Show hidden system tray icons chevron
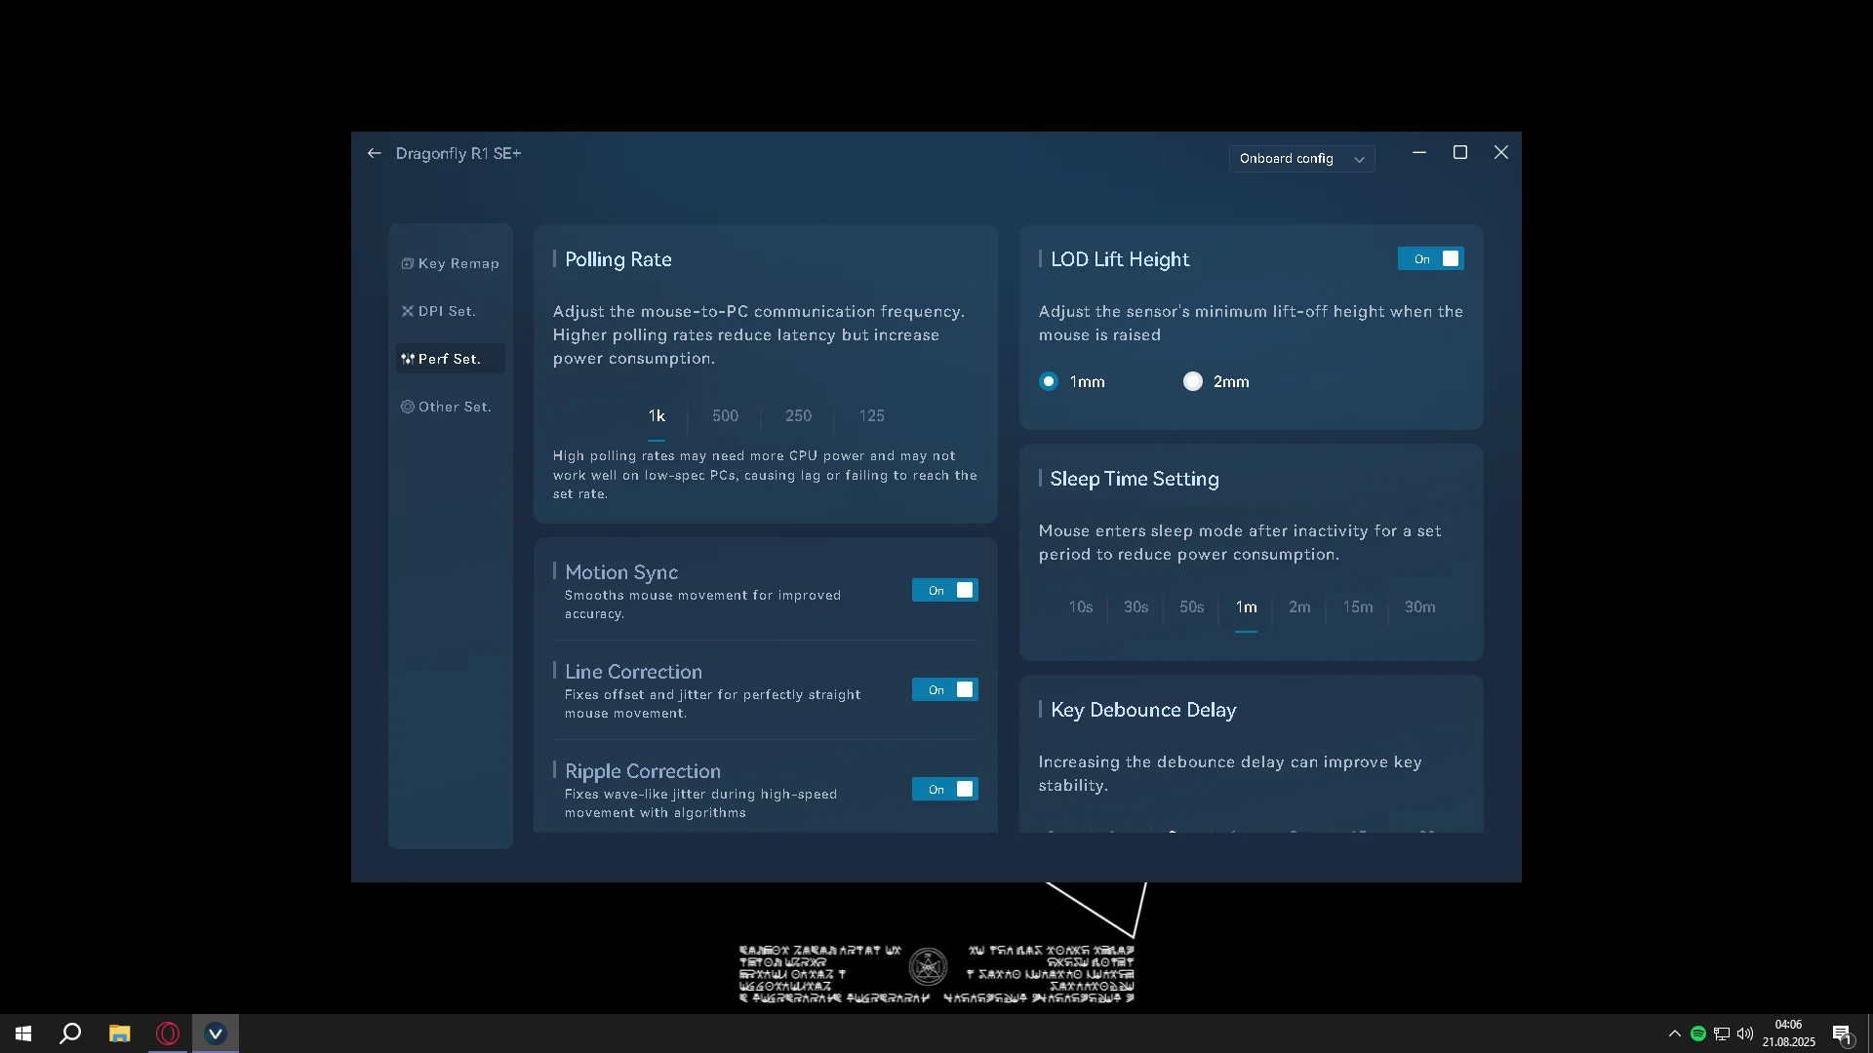1873x1053 pixels. coord(1674,1033)
